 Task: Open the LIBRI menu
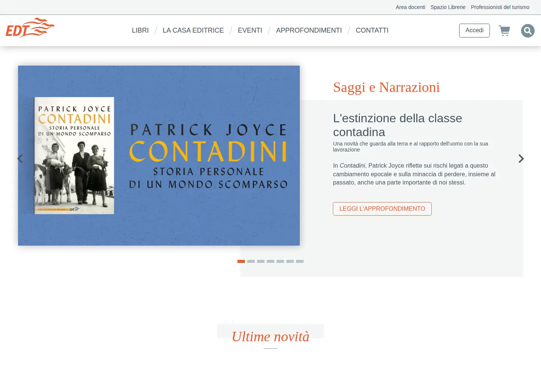(x=140, y=30)
